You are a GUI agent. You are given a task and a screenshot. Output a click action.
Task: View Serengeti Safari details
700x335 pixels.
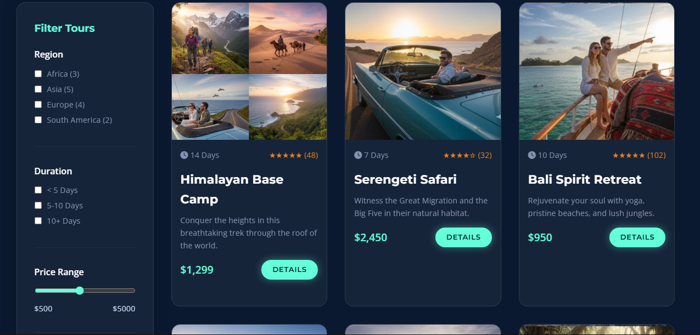[463, 237]
